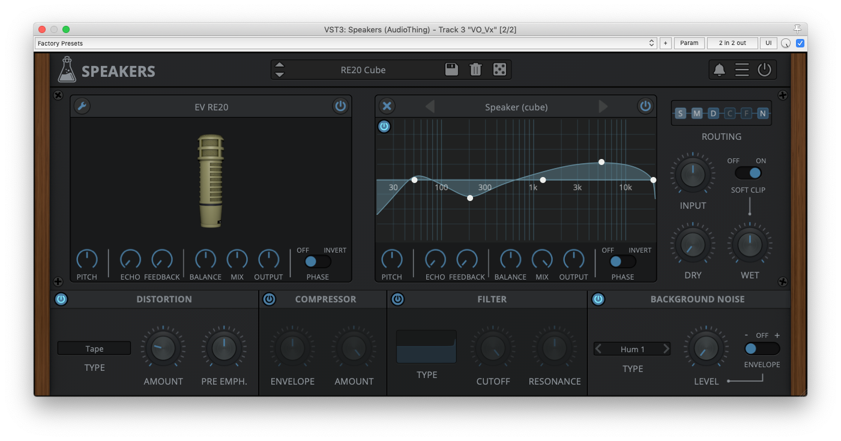Delete the RE20 Cube preset via trash icon

475,69
